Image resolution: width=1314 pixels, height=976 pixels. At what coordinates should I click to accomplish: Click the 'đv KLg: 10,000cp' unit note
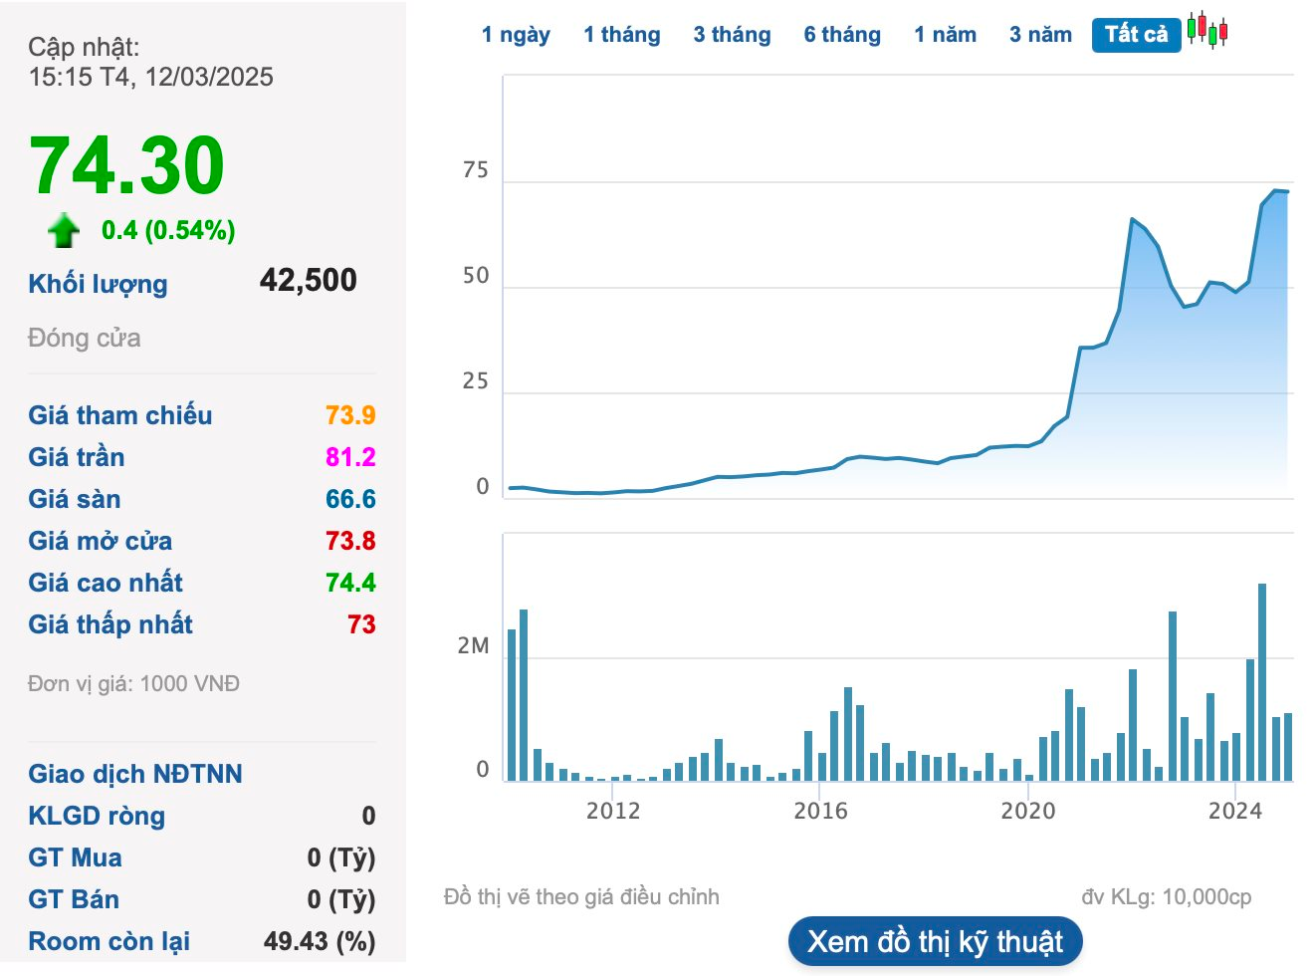(x=1167, y=897)
